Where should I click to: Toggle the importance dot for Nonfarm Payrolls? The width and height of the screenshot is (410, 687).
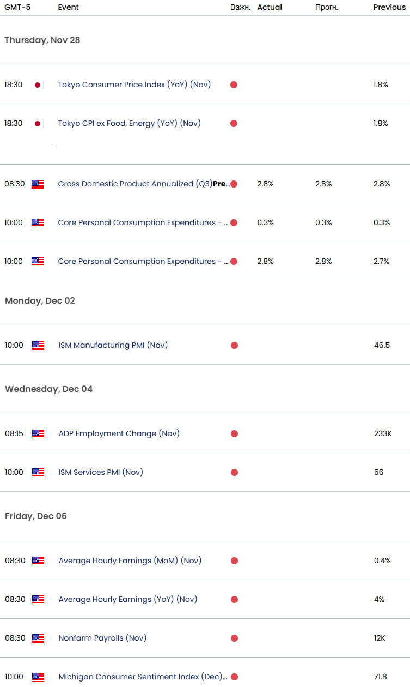(234, 638)
